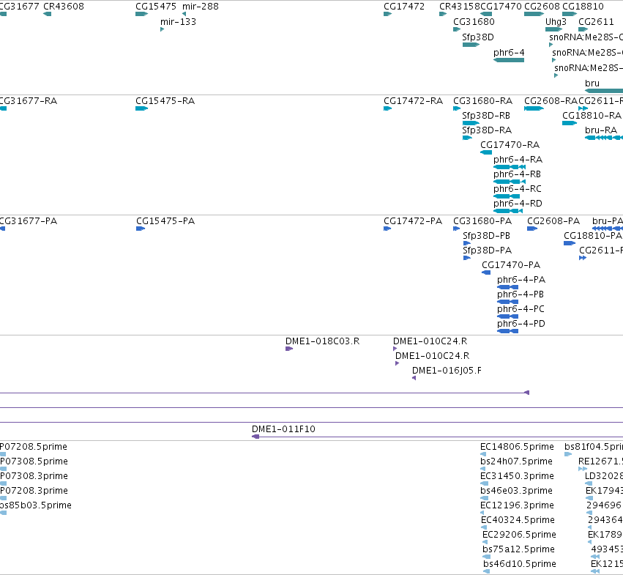Click the CG31677 gene label
The image size is (623, 575).
19,7
